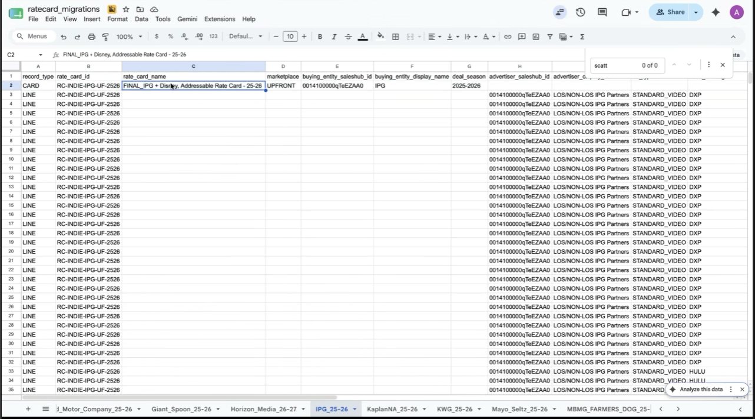Open the Insert menu

[x=92, y=19]
